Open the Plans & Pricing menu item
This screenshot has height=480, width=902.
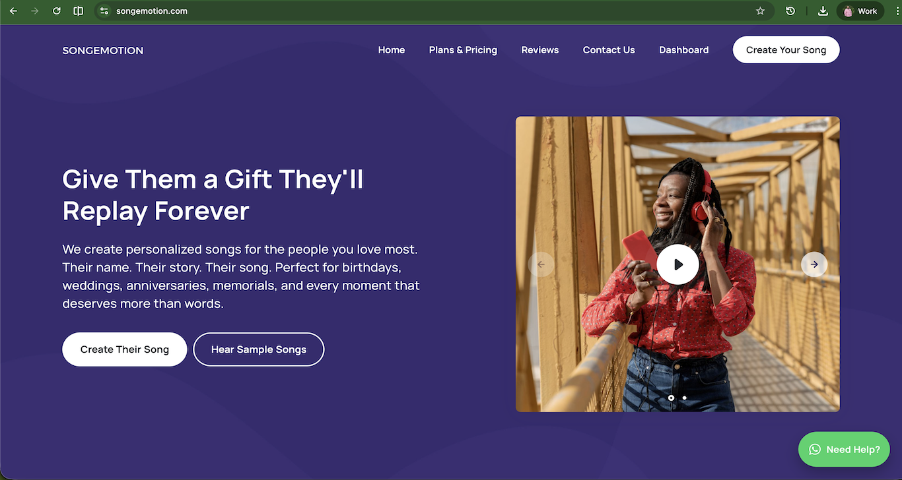point(463,50)
